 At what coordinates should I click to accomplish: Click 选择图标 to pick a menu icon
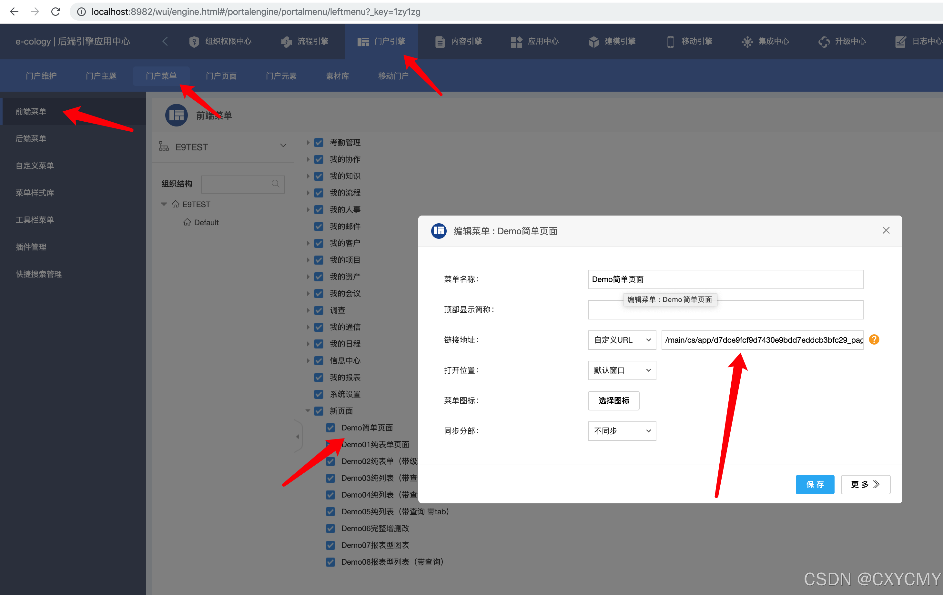coord(613,400)
